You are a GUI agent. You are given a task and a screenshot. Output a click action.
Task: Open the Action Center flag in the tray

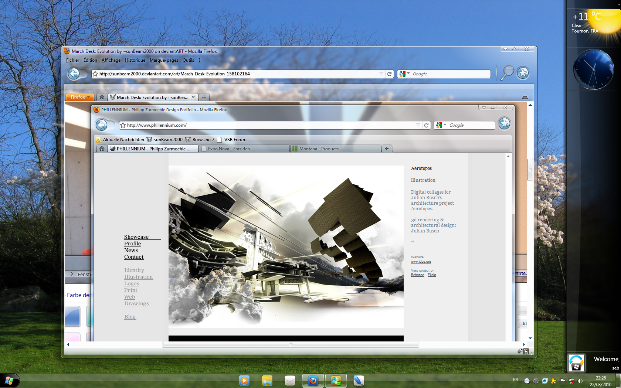(x=563, y=381)
